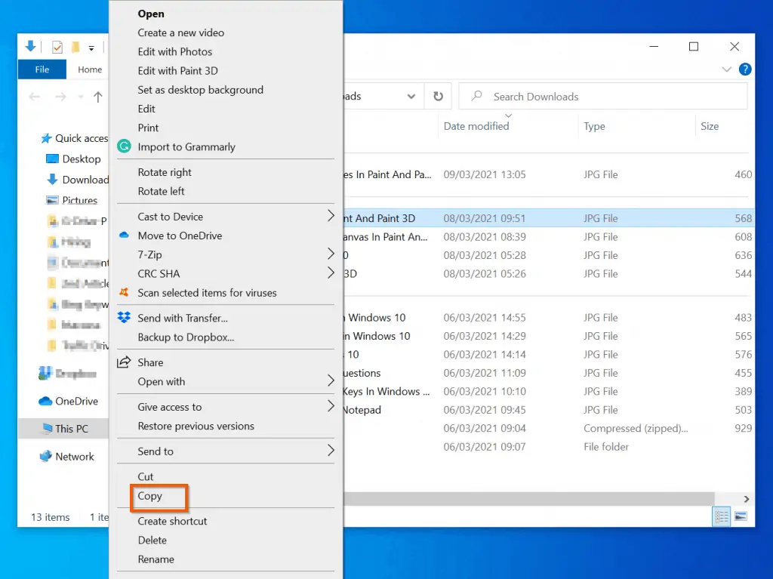Click the OneDrive cloud icon in context menu
Image resolution: width=773 pixels, height=579 pixels.
124,236
